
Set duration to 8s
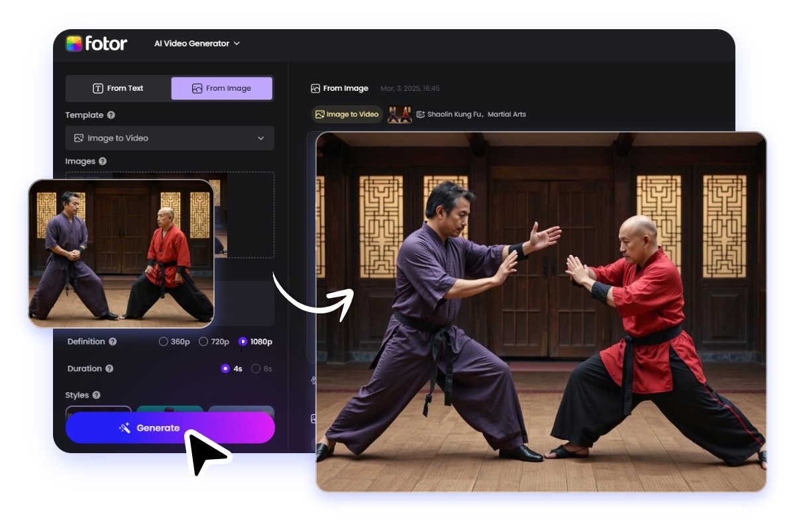pyautogui.click(x=256, y=368)
